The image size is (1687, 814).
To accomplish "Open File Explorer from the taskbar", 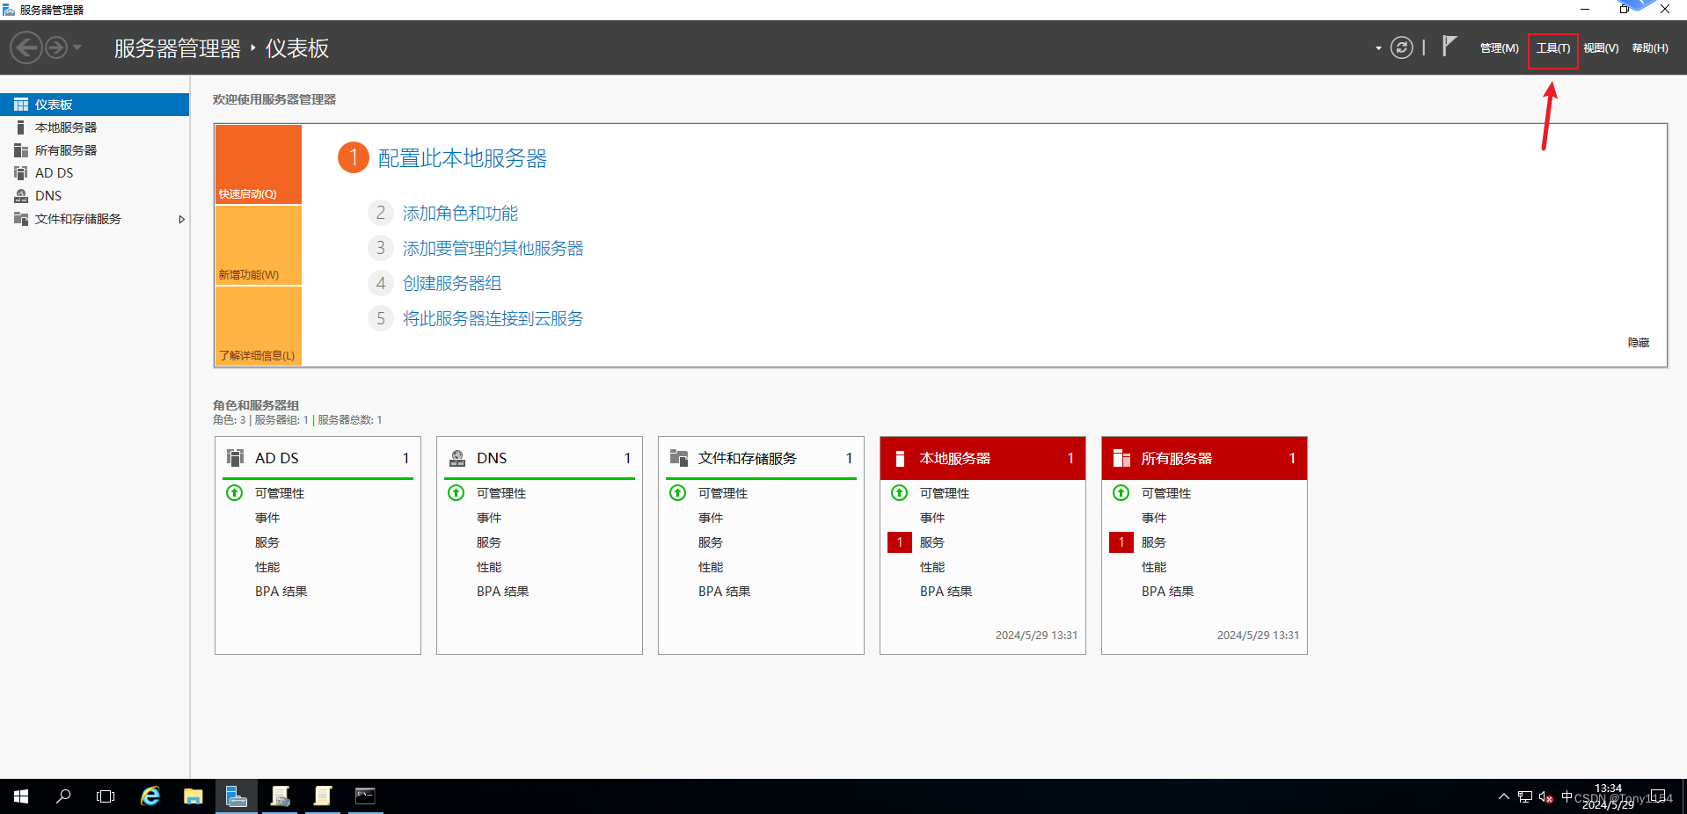I will [x=194, y=796].
